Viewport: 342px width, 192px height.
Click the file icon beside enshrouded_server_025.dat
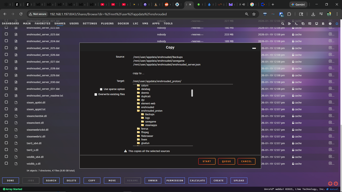tap(16, 48)
